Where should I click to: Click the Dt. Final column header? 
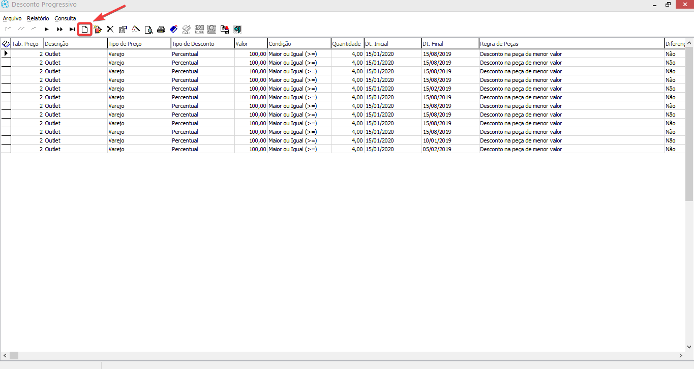click(450, 44)
